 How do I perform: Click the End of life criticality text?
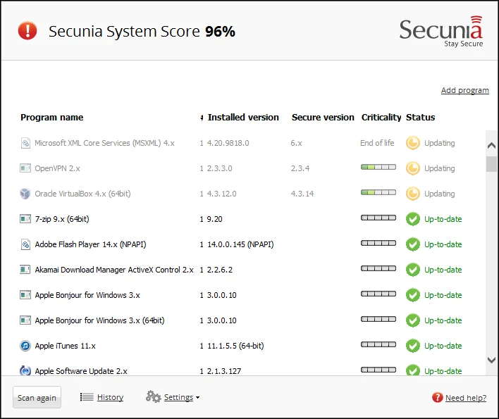(x=377, y=143)
